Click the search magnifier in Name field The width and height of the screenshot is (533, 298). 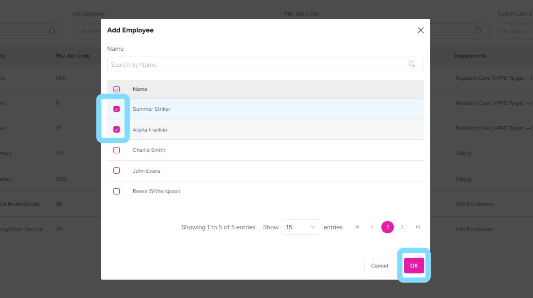412,64
